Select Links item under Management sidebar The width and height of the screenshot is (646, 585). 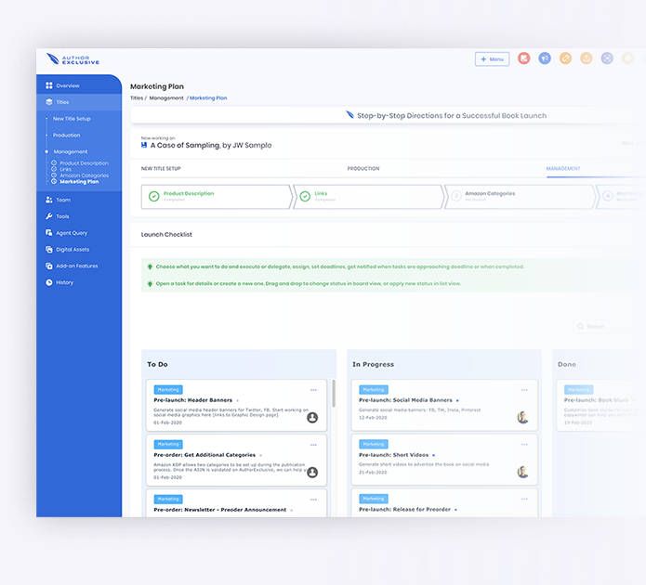(65, 169)
